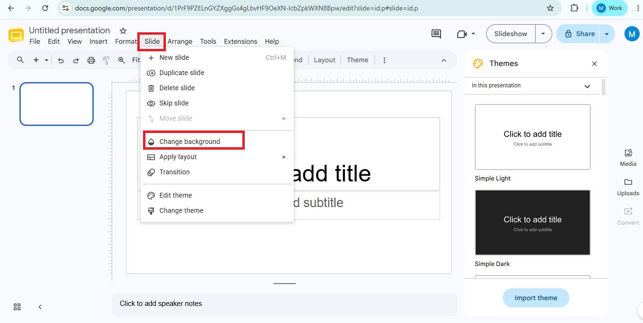The width and height of the screenshot is (643, 323).
Task: Open Uploads in the side panel
Action: (x=628, y=187)
